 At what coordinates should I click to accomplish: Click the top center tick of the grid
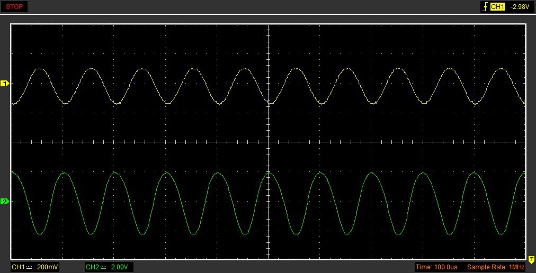tap(269, 25)
